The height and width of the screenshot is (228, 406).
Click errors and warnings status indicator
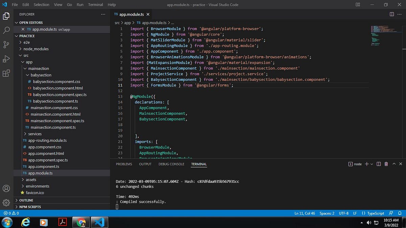pyautogui.click(x=11, y=213)
